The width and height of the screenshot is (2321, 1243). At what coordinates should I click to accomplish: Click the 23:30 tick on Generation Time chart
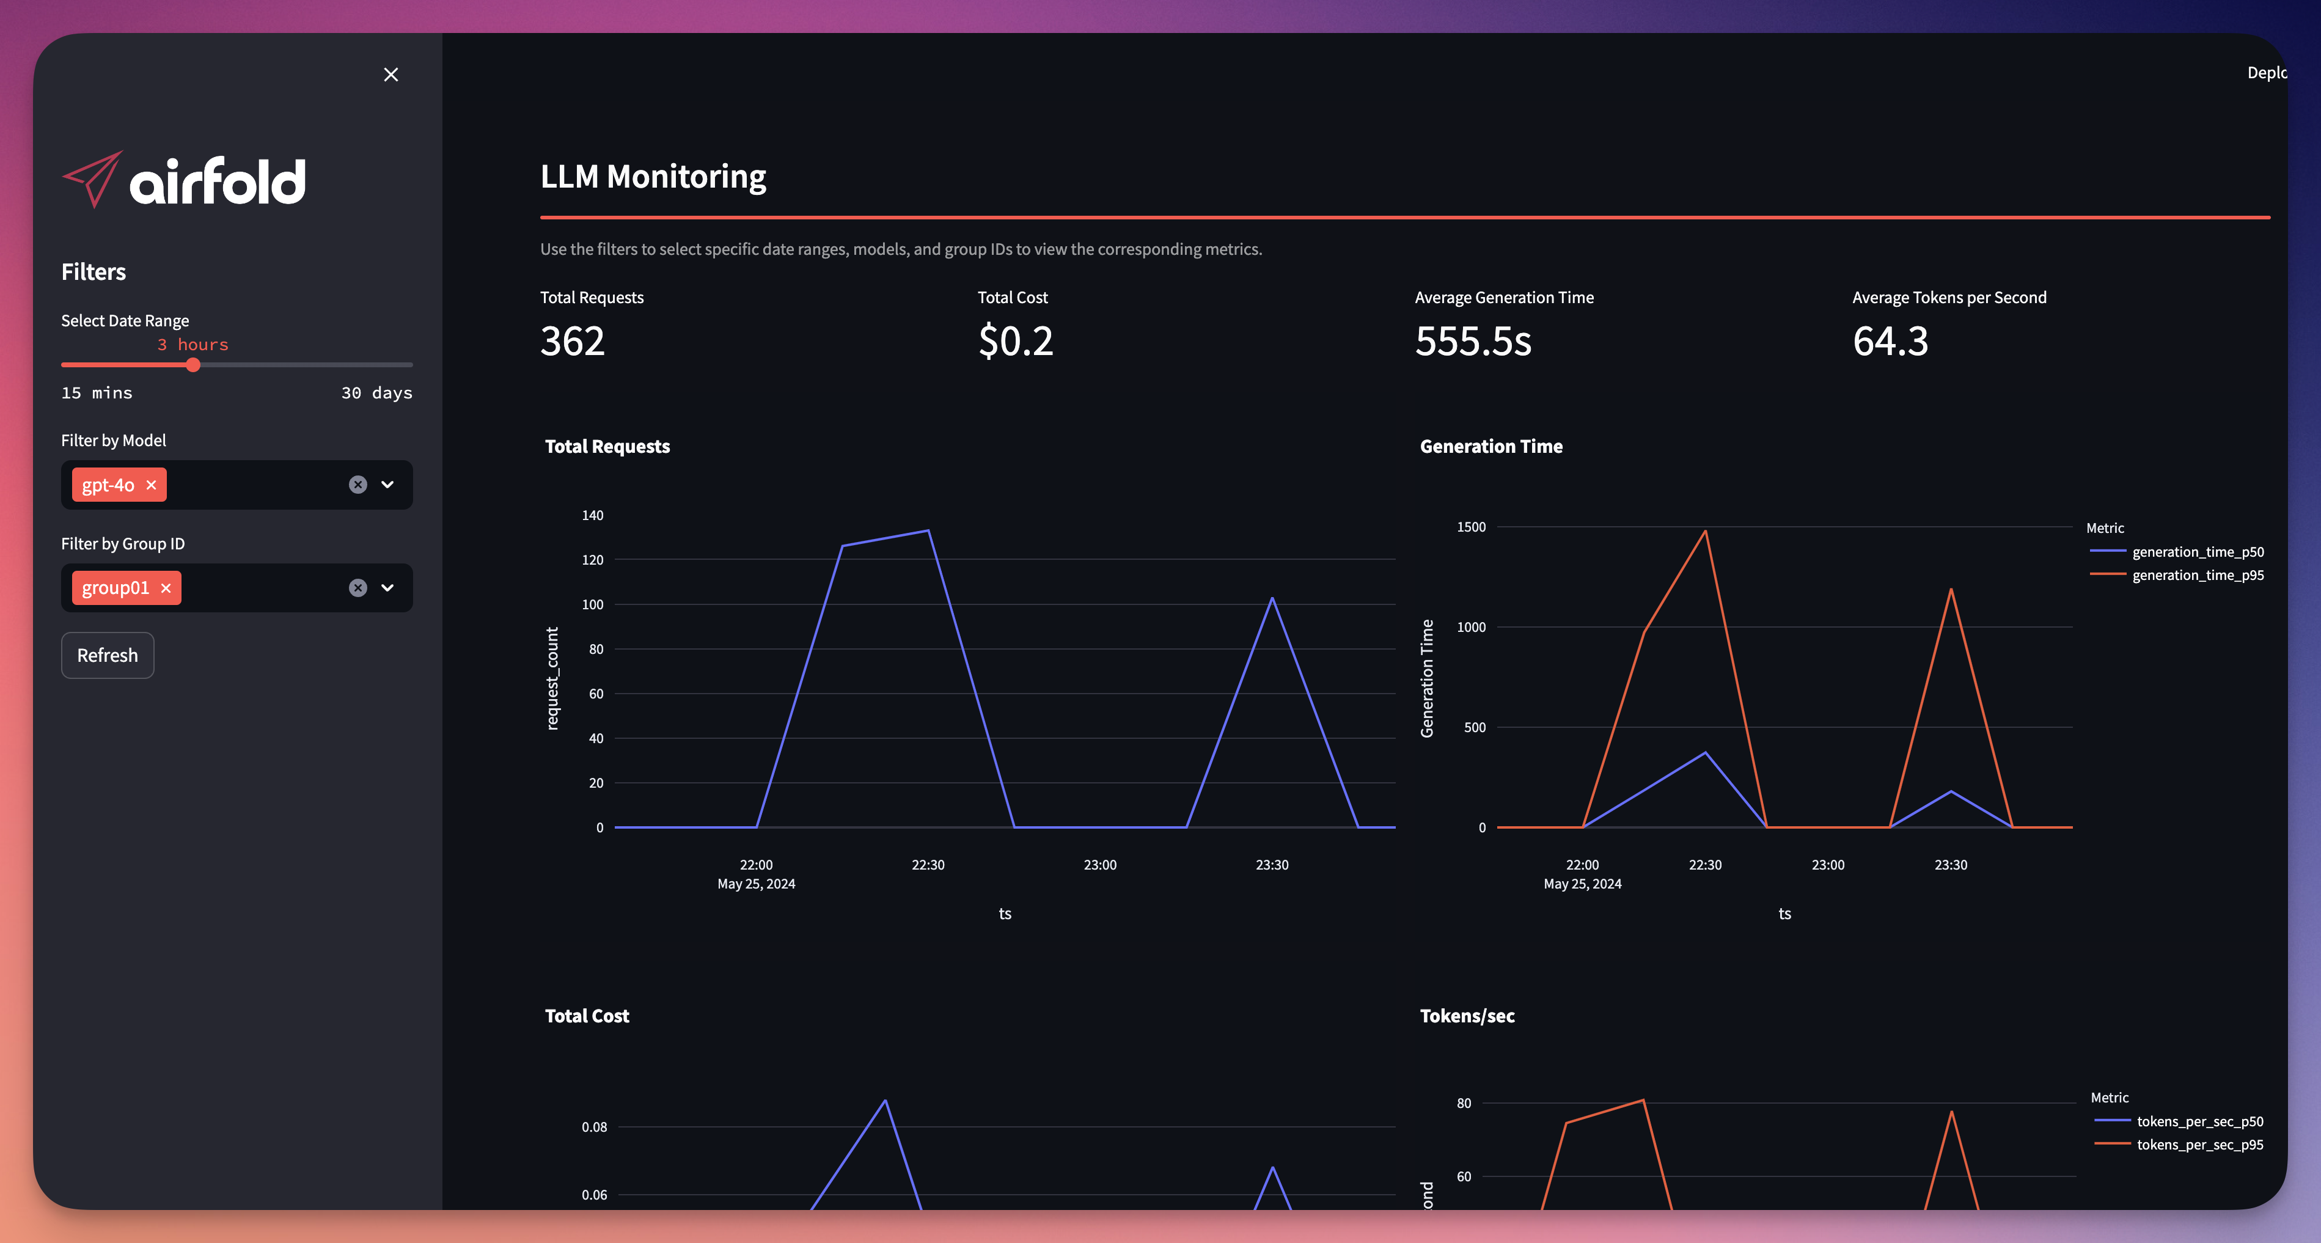(x=1951, y=865)
